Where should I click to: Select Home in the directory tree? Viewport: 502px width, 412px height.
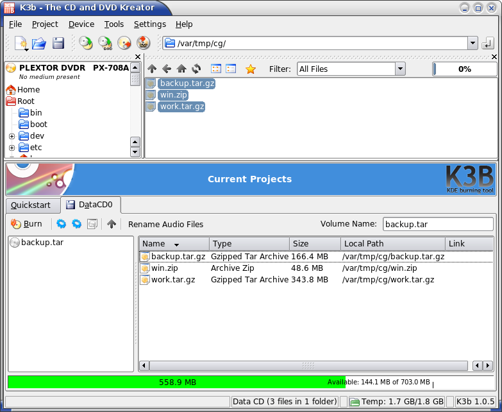coord(23,89)
